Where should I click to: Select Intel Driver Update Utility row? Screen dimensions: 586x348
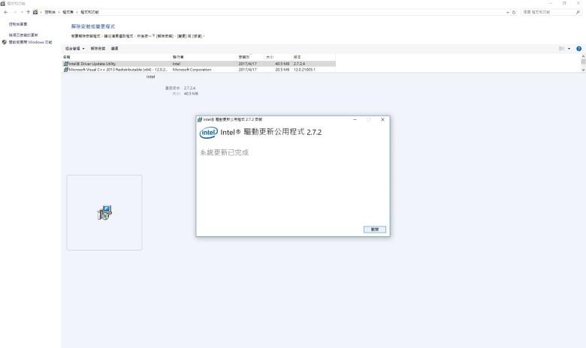click(199, 64)
